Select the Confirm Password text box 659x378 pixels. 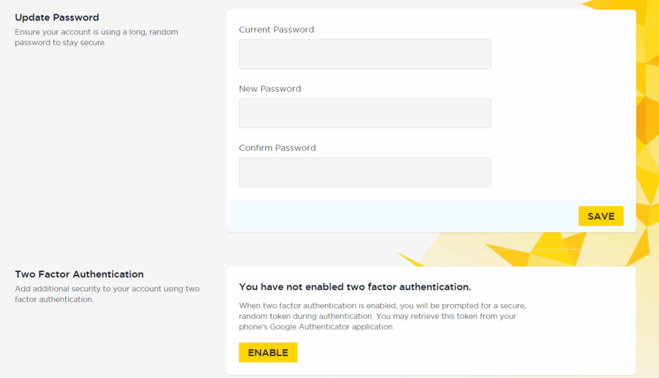[x=365, y=173]
